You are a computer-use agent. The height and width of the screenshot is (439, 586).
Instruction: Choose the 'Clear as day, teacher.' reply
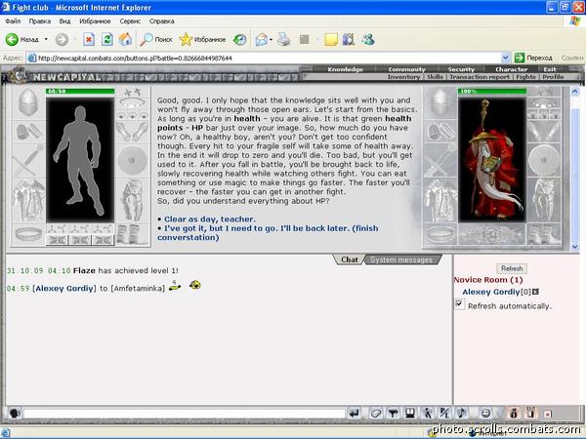210,219
